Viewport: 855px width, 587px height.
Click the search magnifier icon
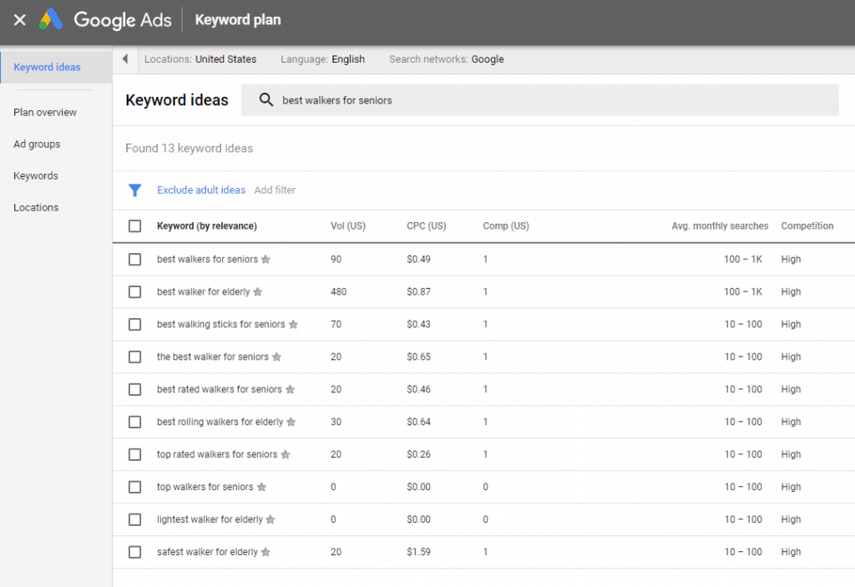(266, 100)
